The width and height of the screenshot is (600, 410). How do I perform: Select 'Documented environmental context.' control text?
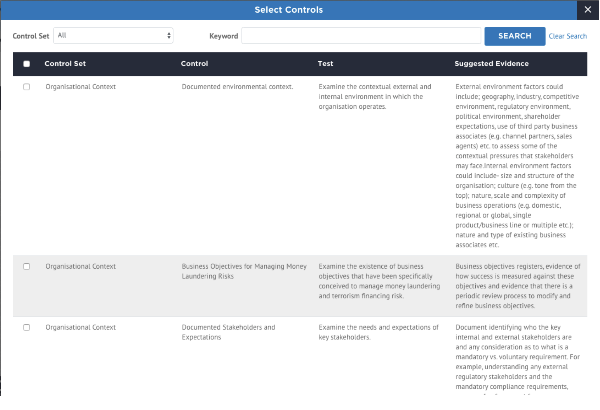point(237,87)
